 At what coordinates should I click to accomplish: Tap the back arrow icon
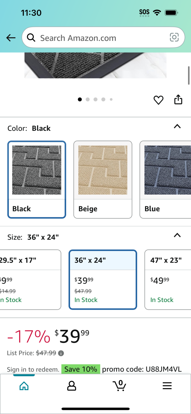pos(11,38)
